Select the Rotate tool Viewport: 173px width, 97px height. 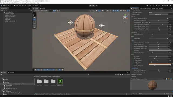pos(34,22)
